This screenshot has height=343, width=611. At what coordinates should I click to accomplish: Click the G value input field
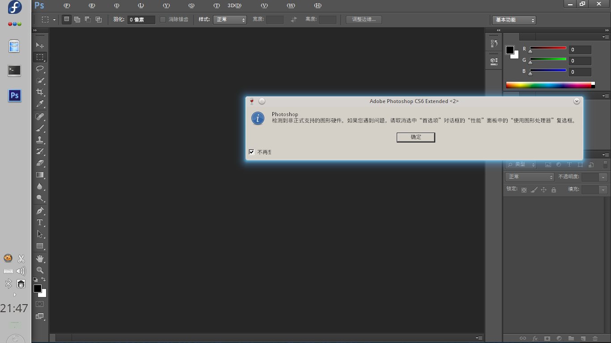point(580,61)
